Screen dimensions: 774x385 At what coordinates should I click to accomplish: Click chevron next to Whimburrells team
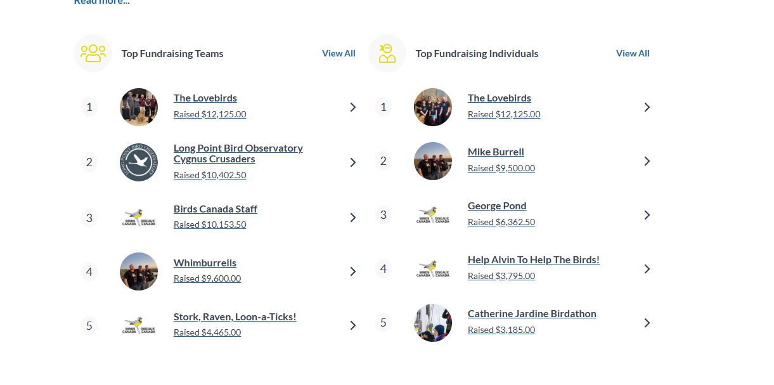point(353,271)
